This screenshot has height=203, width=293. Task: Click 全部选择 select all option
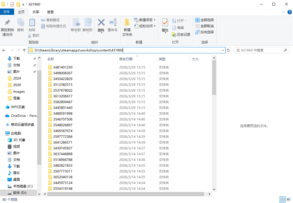[x=205, y=20]
